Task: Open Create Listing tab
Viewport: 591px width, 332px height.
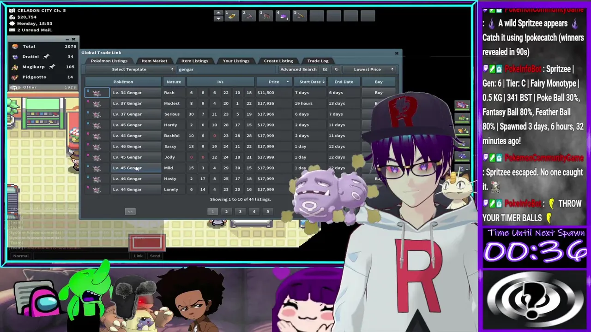Action: 278,61
